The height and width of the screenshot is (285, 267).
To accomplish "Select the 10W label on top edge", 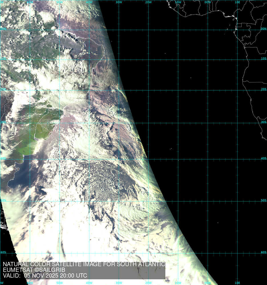I will coord(178,2).
